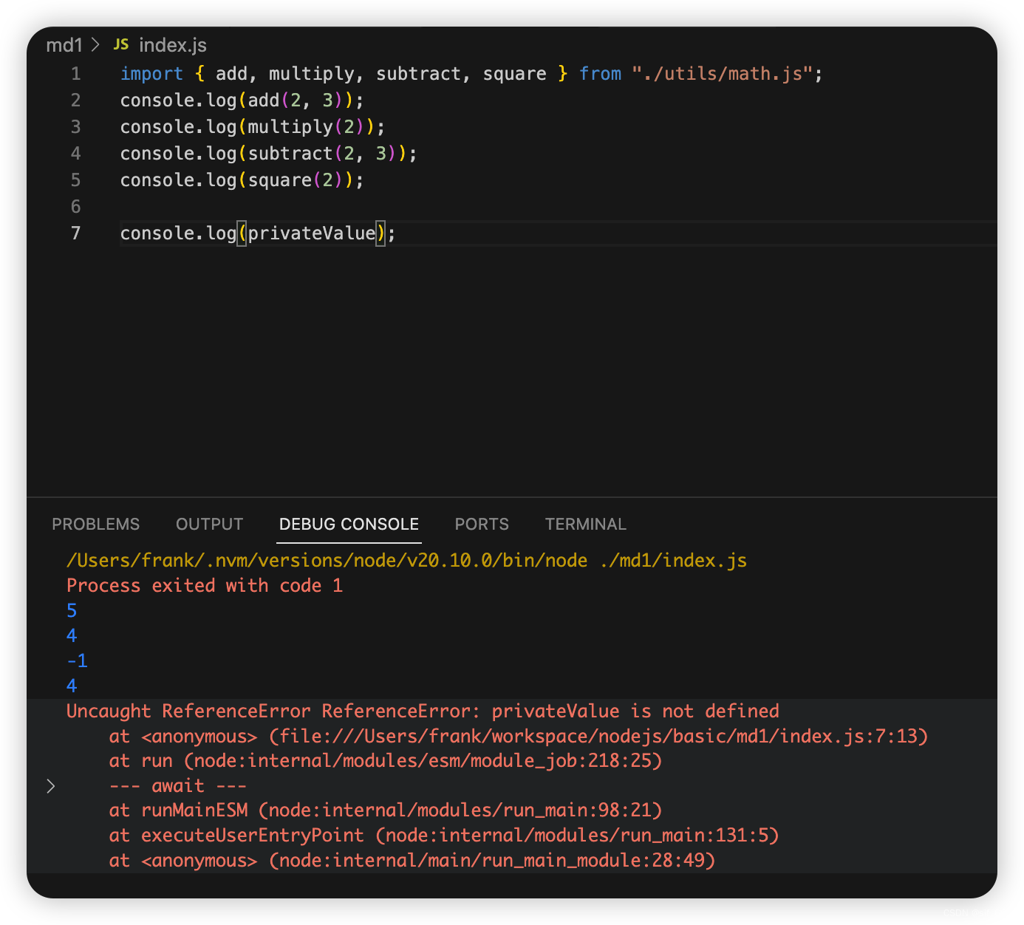Expand the await stack trace chevron
The width and height of the screenshot is (1024, 925).
click(x=50, y=786)
